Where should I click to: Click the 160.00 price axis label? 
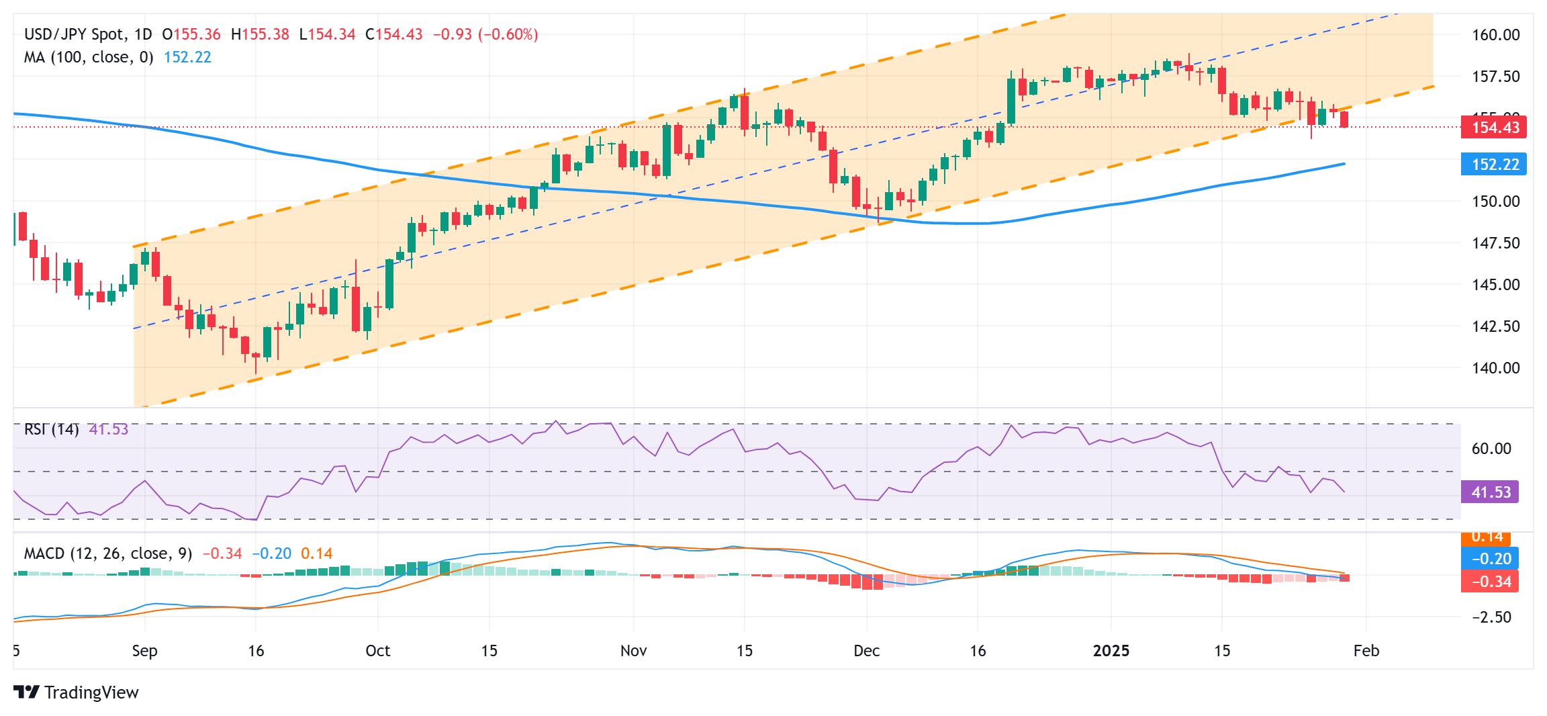(x=1495, y=34)
